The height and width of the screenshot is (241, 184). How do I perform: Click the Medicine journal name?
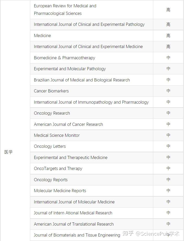42,36
